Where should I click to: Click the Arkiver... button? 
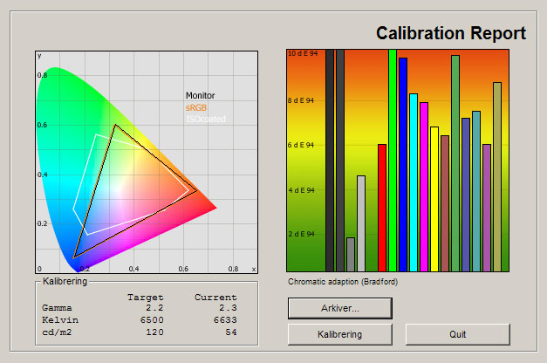(339, 308)
